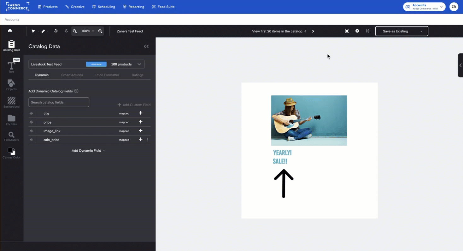Open the Price Formatter tab

(x=107, y=75)
